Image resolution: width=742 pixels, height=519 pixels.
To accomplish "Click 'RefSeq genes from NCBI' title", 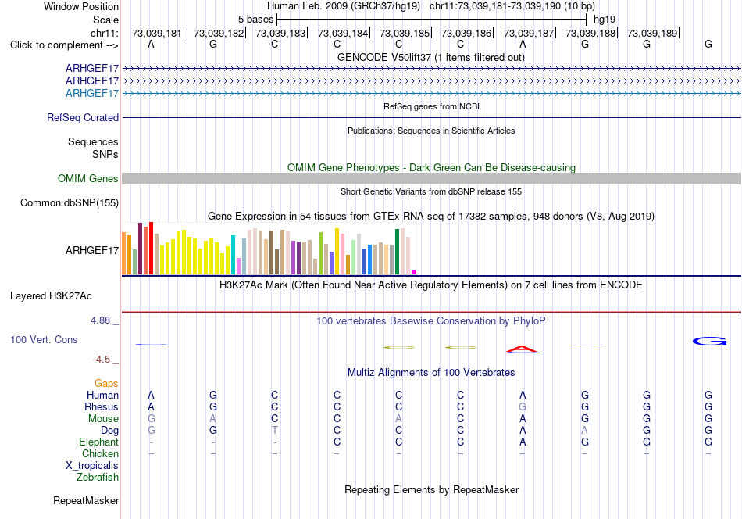I will point(431,106).
